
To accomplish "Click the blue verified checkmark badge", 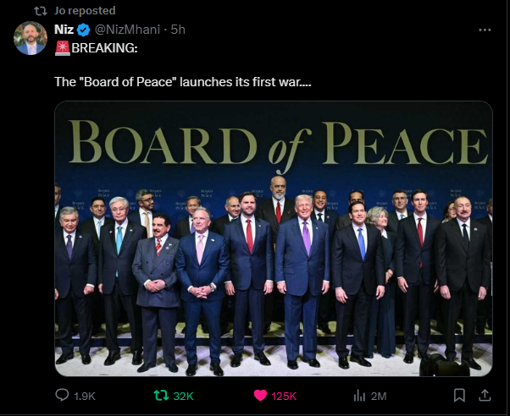I will [x=84, y=30].
